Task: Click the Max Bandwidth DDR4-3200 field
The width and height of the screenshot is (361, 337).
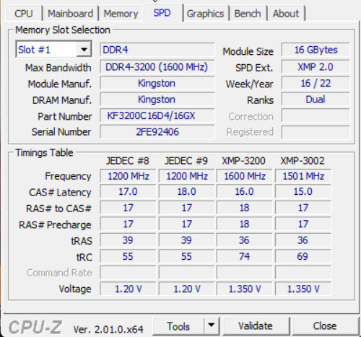Action: [157, 67]
